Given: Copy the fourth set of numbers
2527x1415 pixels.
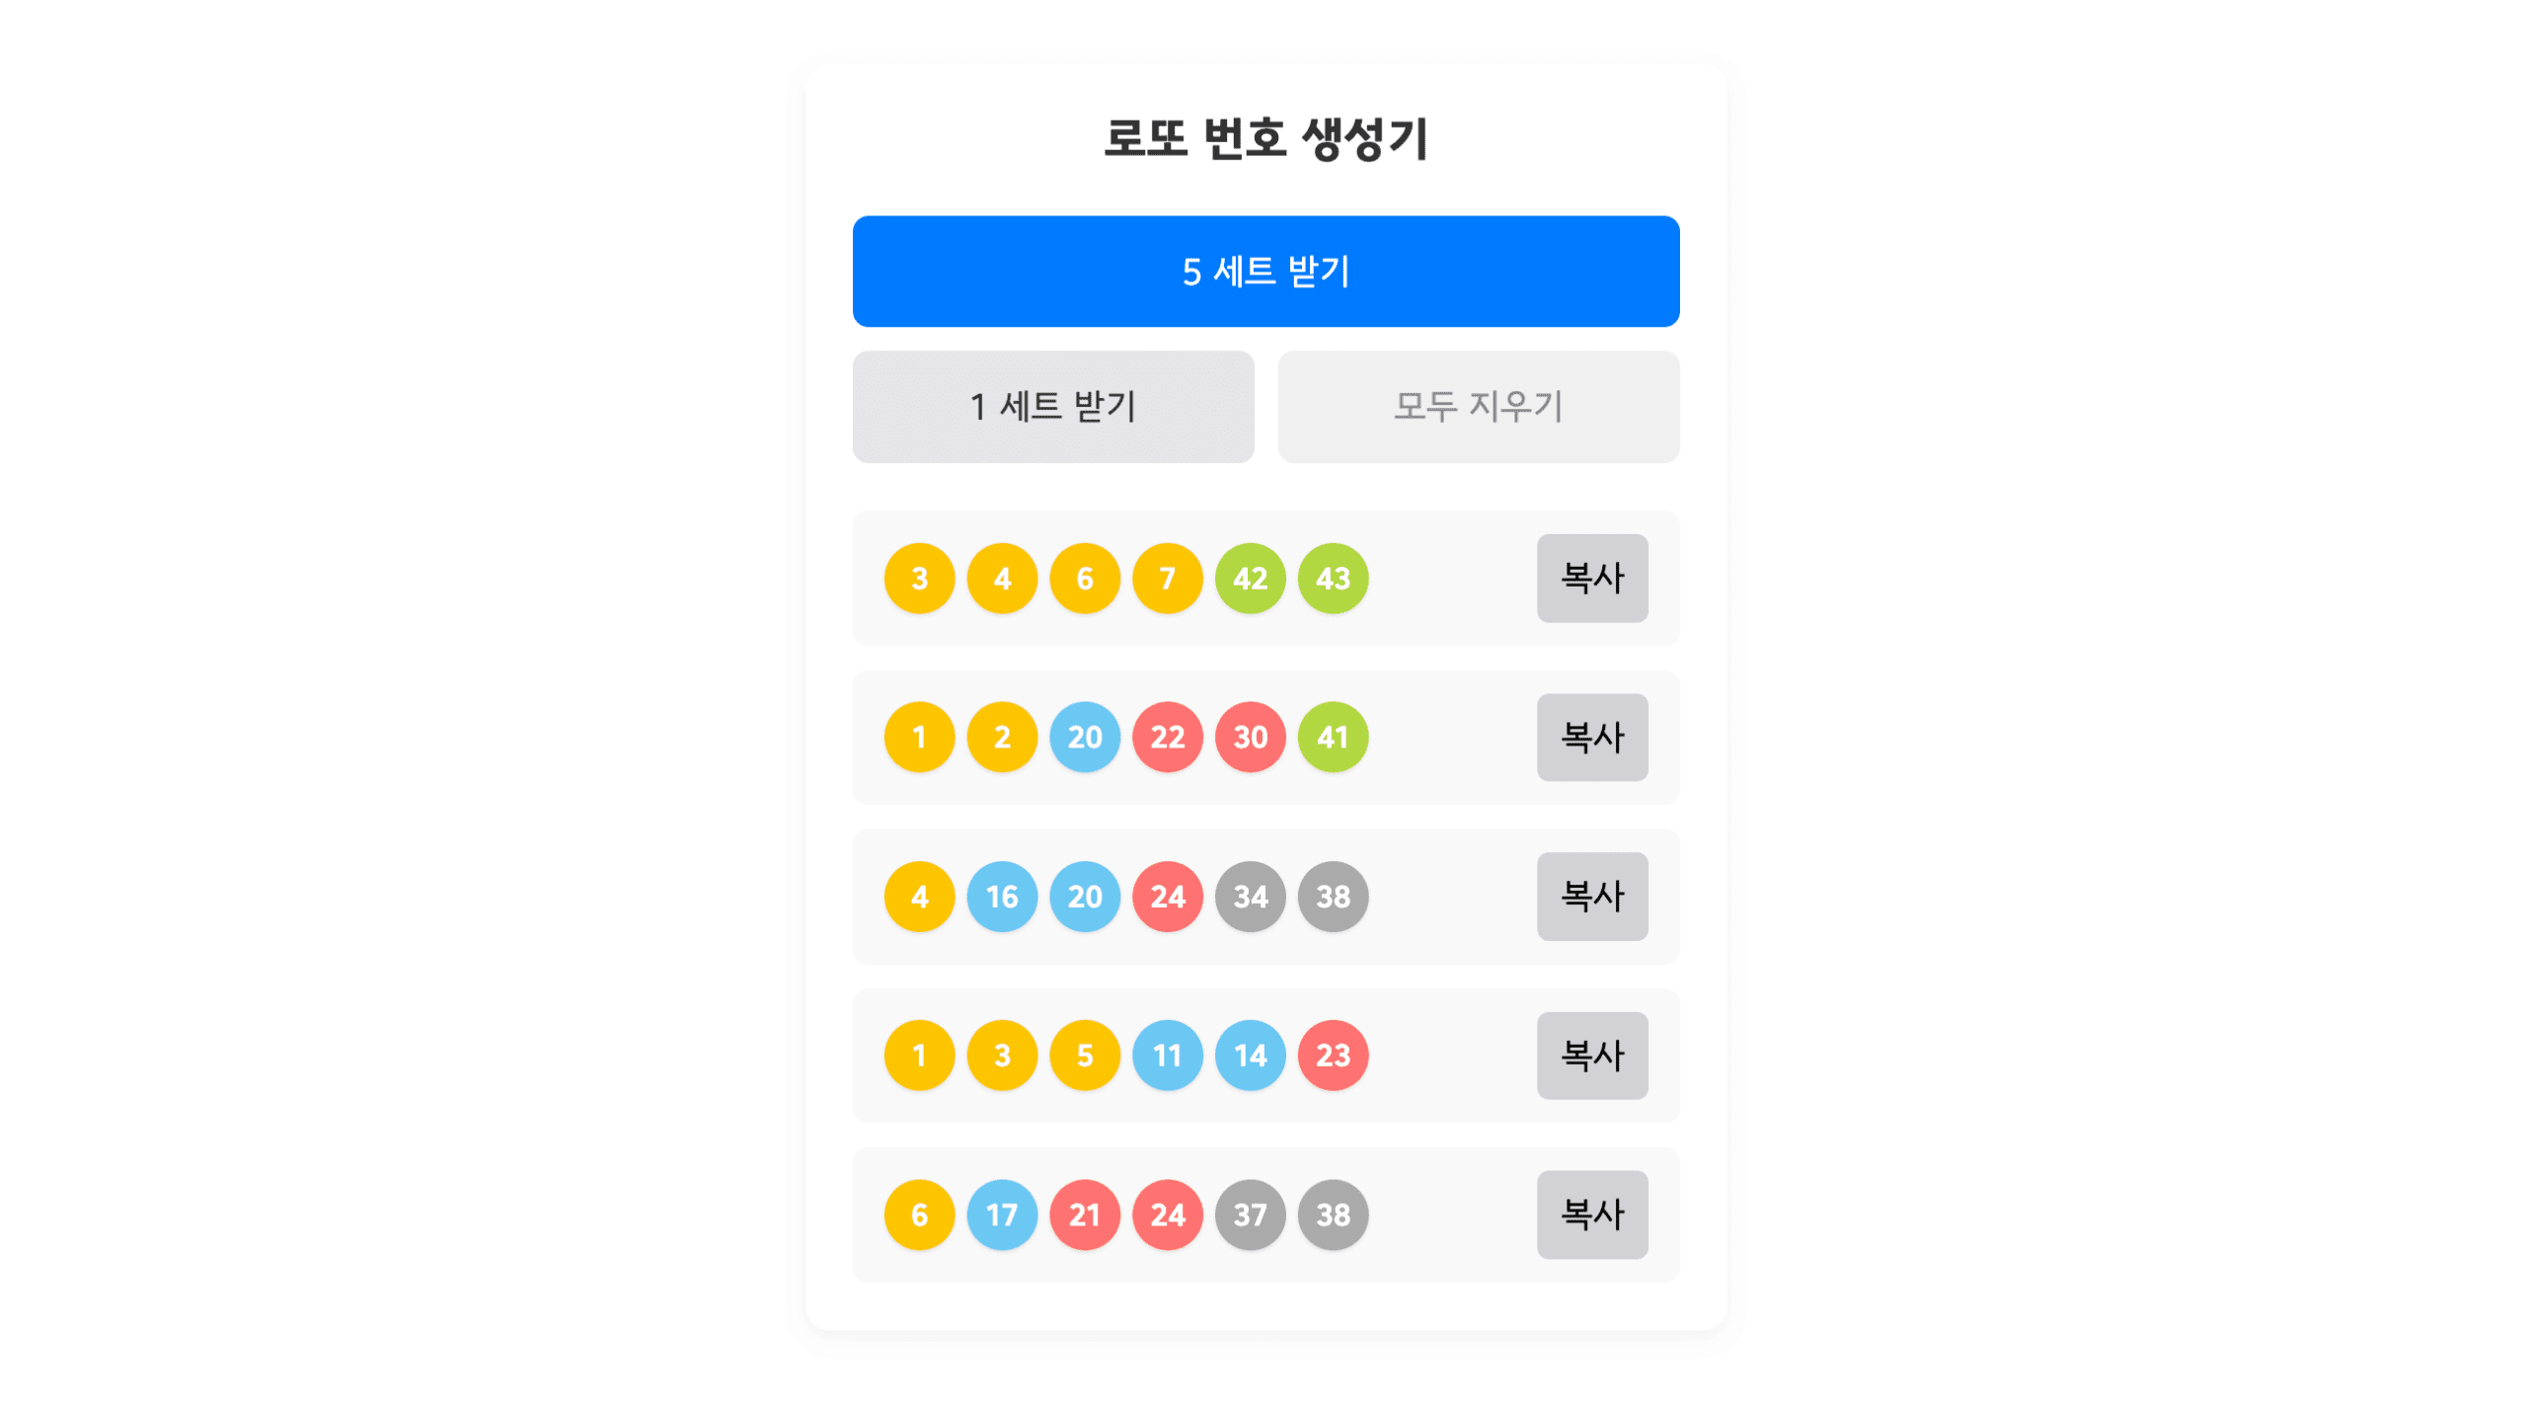Looking at the screenshot, I should [x=1592, y=1056].
